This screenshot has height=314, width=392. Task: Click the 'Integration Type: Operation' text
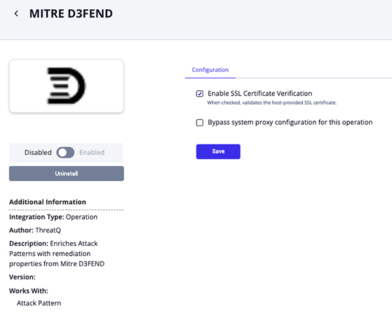54,217
